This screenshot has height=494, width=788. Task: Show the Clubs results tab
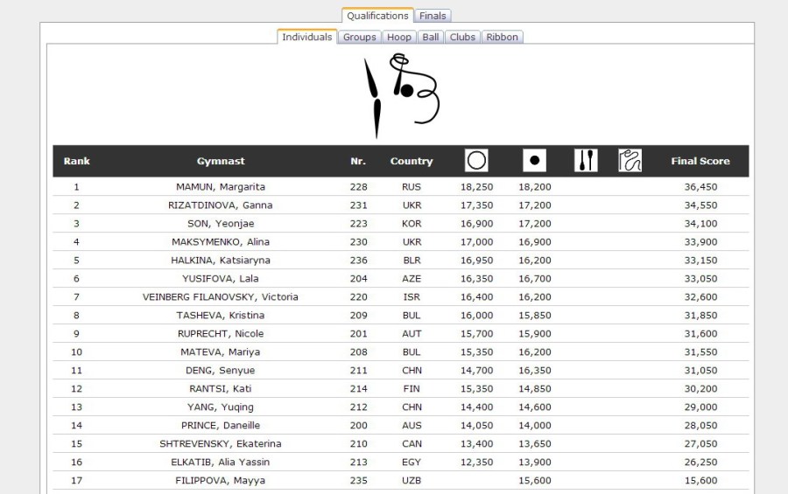click(462, 37)
